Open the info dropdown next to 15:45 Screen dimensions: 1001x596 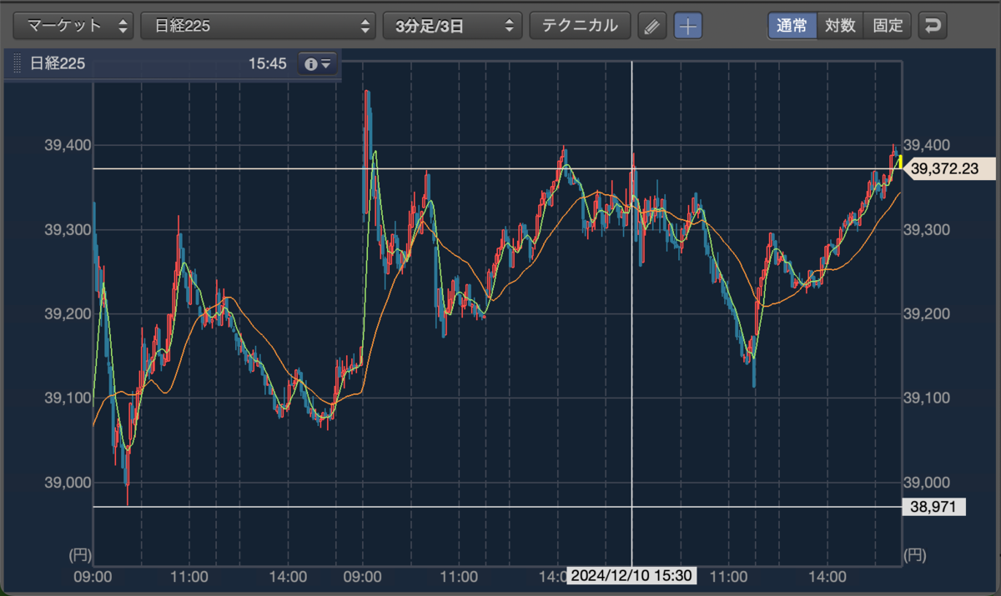click(318, 63)
